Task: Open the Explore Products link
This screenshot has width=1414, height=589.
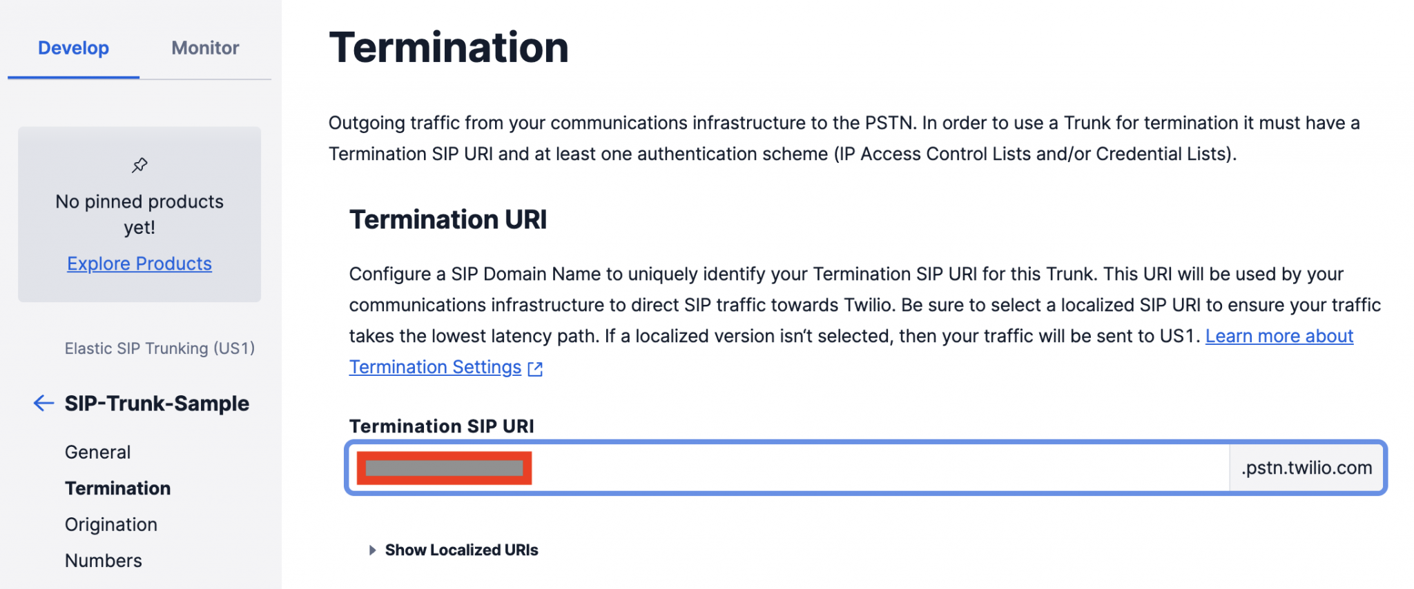Action: tap(139, 263)
